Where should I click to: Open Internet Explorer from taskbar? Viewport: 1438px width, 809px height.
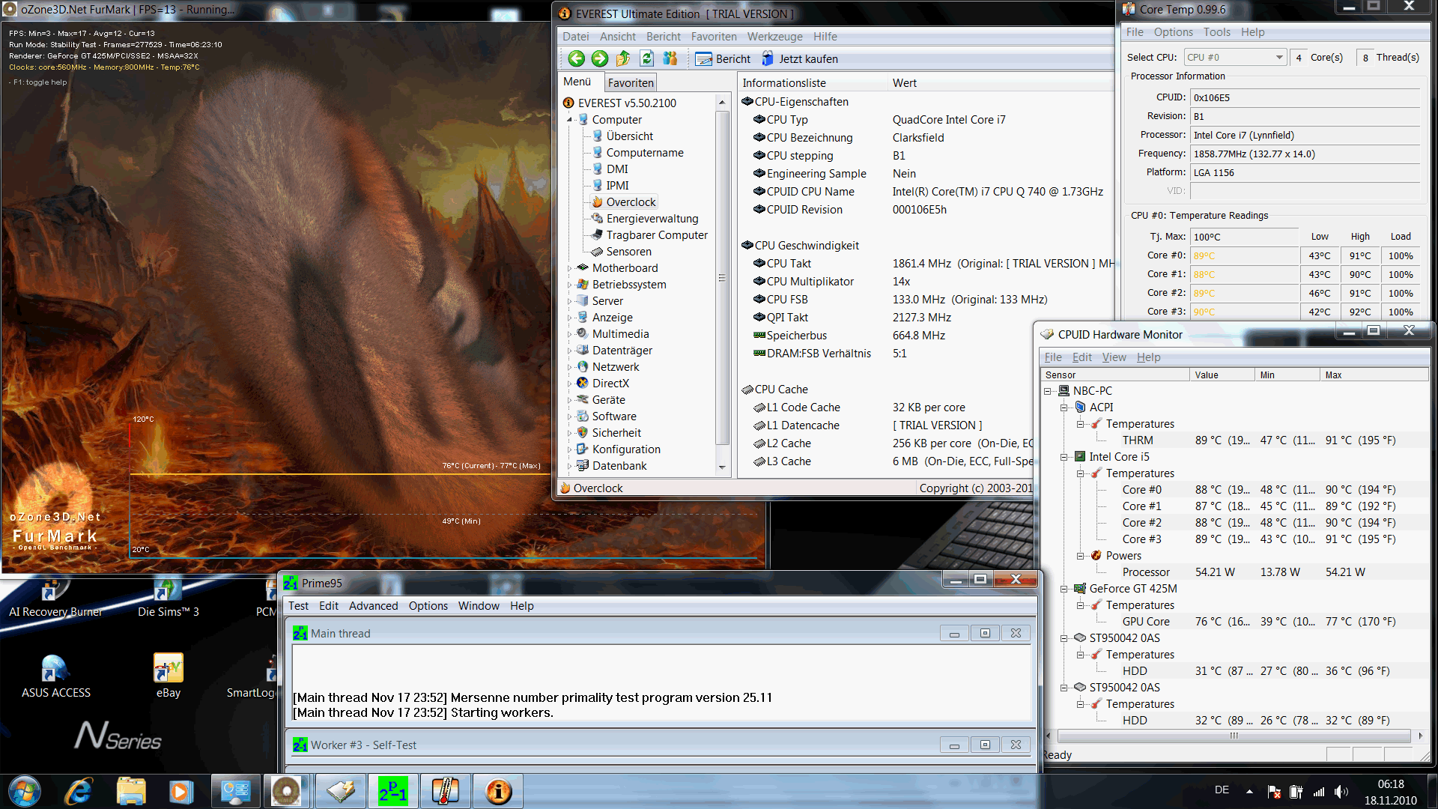(x=79, y=791)
